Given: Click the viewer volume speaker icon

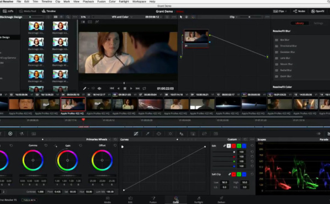Looking at the screenshot, I should [x=100, y=89].
